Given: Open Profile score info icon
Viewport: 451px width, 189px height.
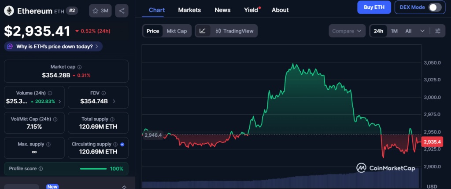Looking at the screenshot, I should pyautogui.click(x=41, y=169).
